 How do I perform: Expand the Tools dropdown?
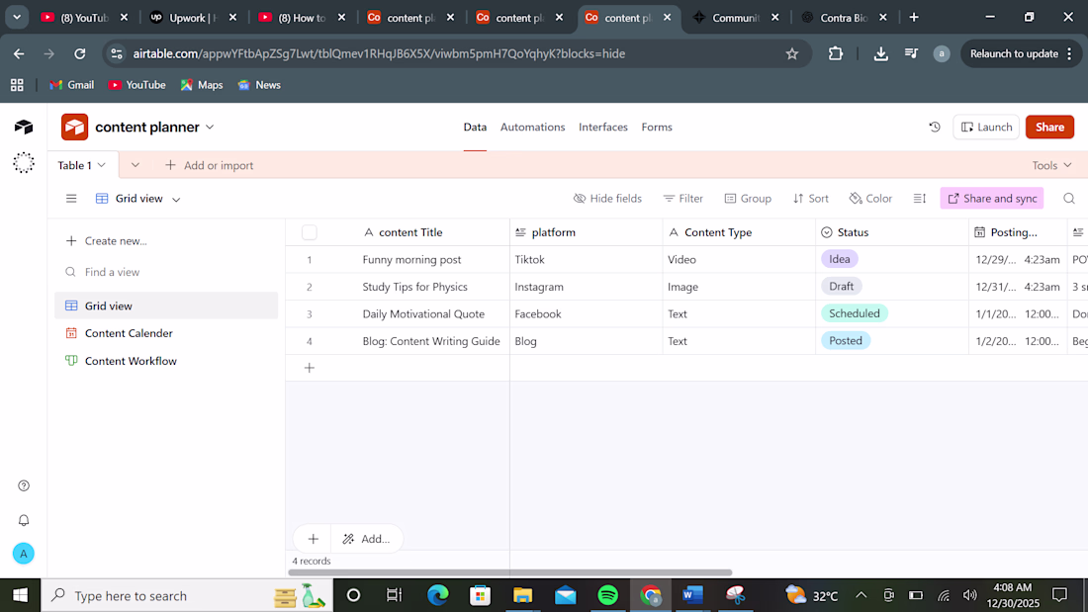click(x=1052, y=165)
